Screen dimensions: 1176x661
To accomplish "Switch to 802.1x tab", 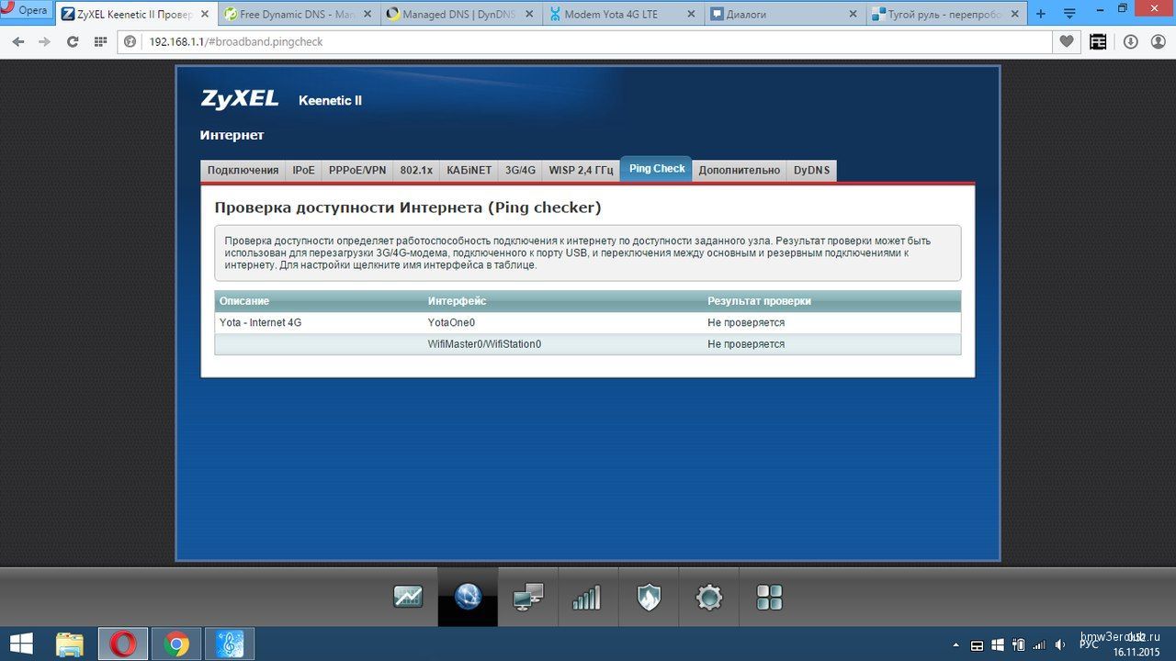I will 416,170.
